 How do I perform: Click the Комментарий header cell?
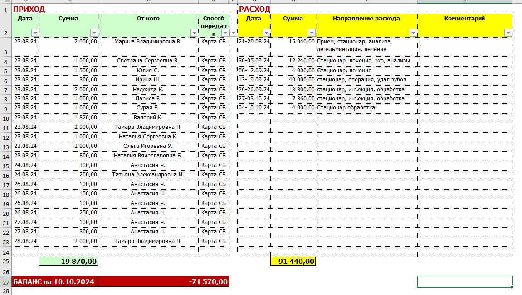[465, 26]
